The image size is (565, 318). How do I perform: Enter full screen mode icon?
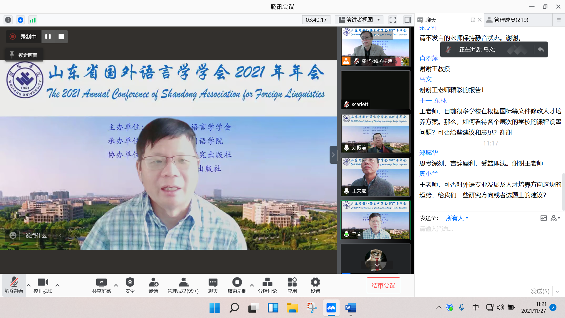(x=393, y=20)
